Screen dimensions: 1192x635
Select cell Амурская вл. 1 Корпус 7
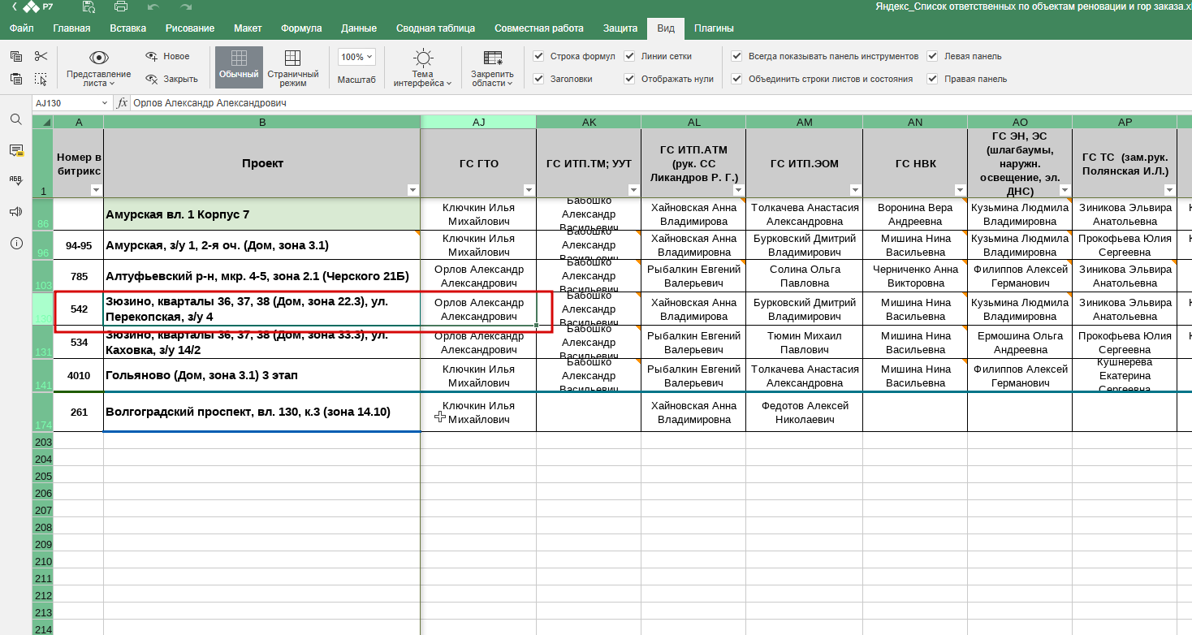262,214
